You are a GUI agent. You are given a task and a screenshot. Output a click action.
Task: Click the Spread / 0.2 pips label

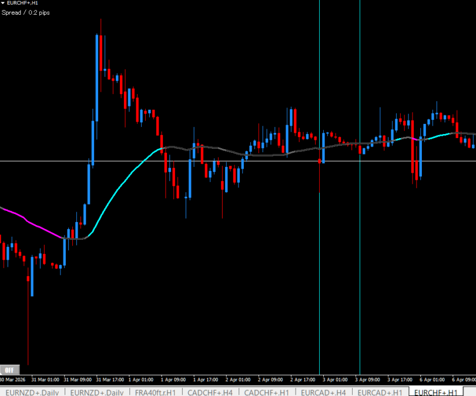coord(26,12)
